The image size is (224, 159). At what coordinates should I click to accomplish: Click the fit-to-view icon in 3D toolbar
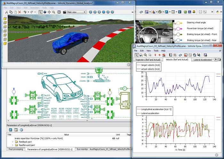pos(59,12)
